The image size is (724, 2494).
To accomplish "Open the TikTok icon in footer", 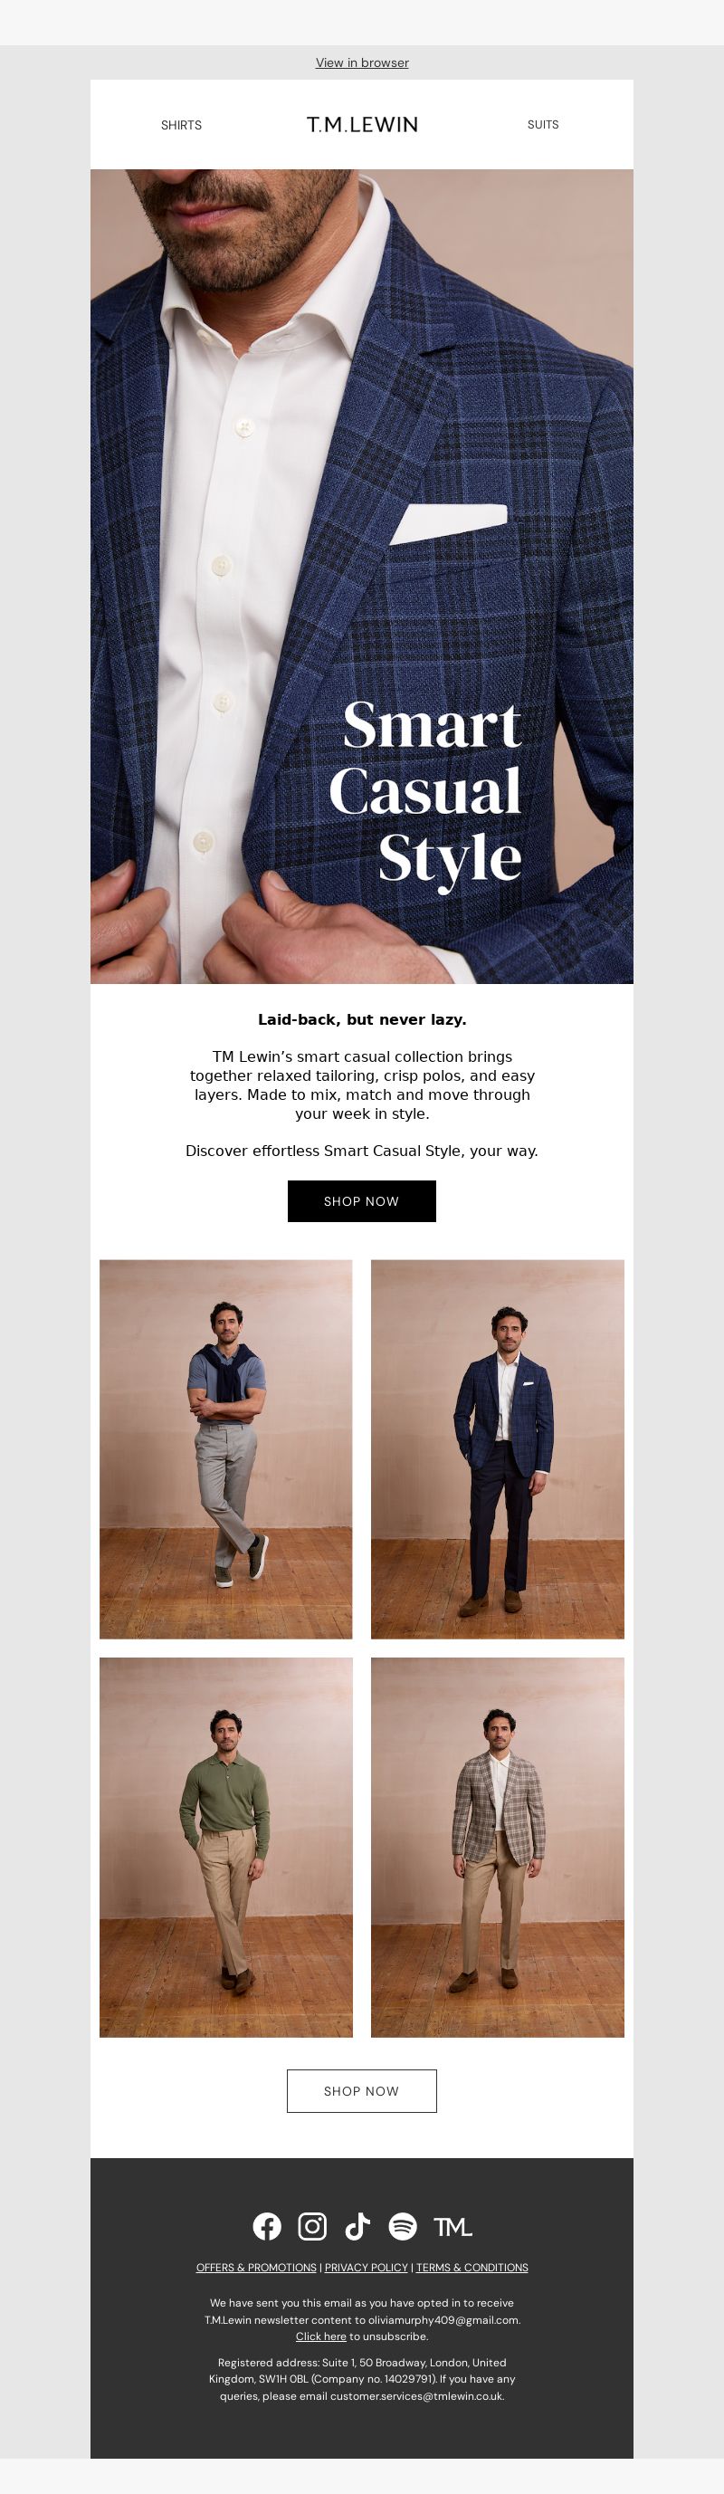I will coord(357,2226).
